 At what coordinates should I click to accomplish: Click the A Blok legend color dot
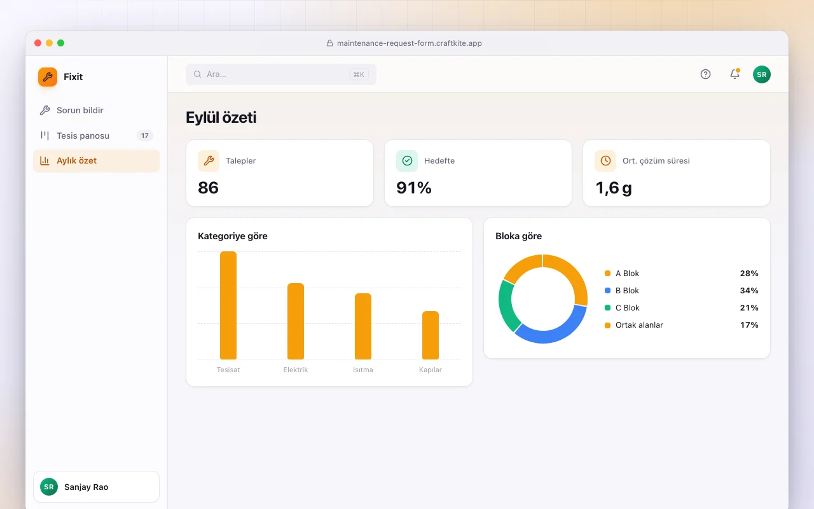[607, 274]
